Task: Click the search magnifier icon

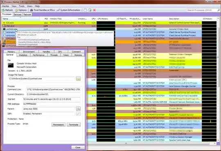Action: pos(219,10)
